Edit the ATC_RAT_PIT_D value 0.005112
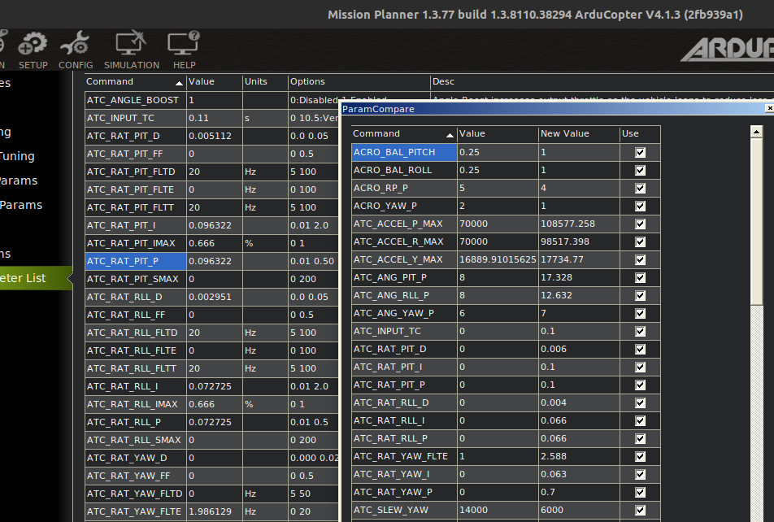The height and width of the screenshot is (522, 774). click(215, 136)
